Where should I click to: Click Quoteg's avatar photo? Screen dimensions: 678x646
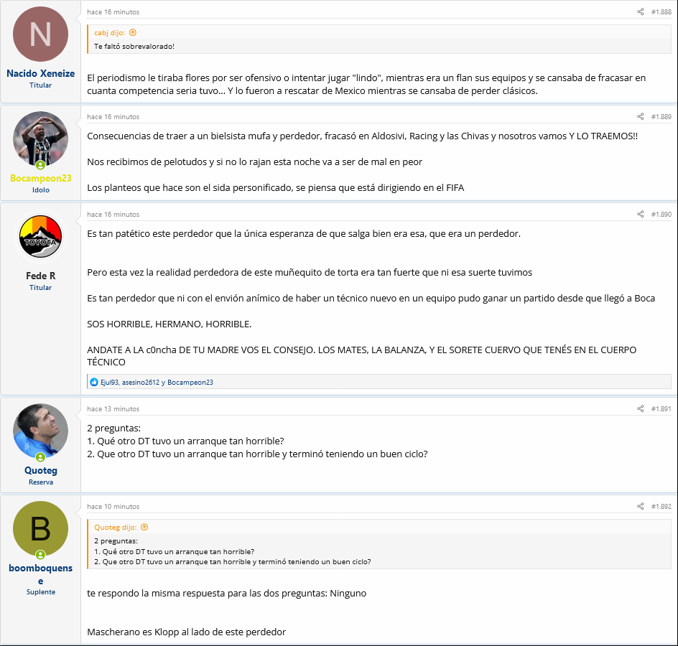[x=41, y=431]
